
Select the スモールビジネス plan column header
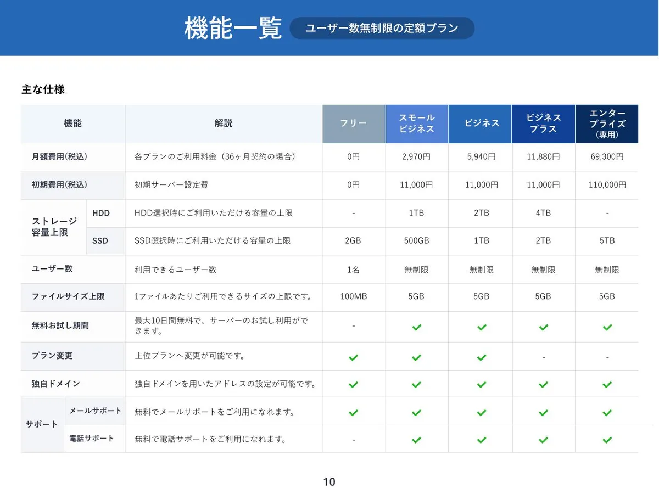click(x=417, y=123)
